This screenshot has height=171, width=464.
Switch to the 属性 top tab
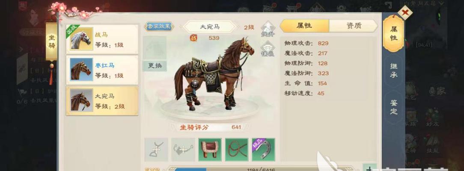click(304, 26)
